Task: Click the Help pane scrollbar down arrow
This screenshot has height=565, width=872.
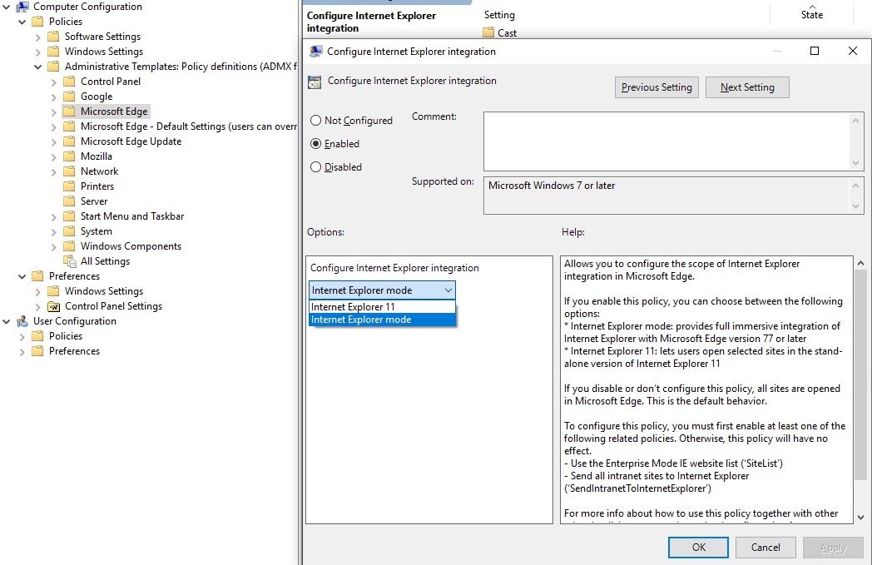Action: (861, 518)
